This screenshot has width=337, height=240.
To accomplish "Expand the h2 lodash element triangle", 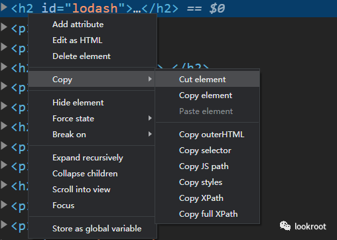I will coord(4,7).
